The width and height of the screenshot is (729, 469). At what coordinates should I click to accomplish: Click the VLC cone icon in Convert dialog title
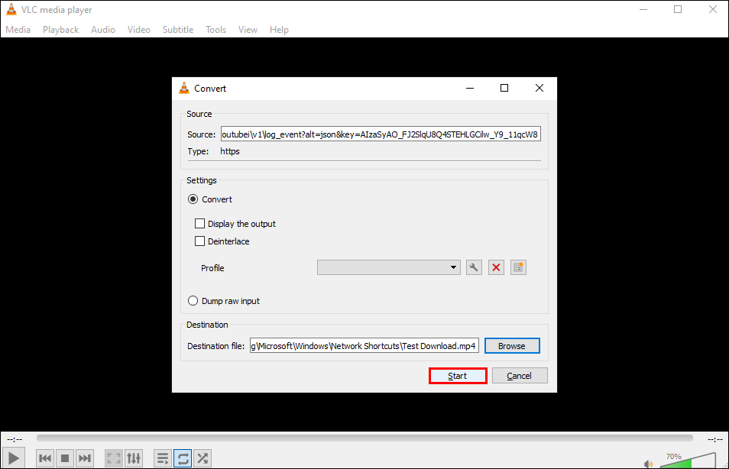(x=184, y=88)
